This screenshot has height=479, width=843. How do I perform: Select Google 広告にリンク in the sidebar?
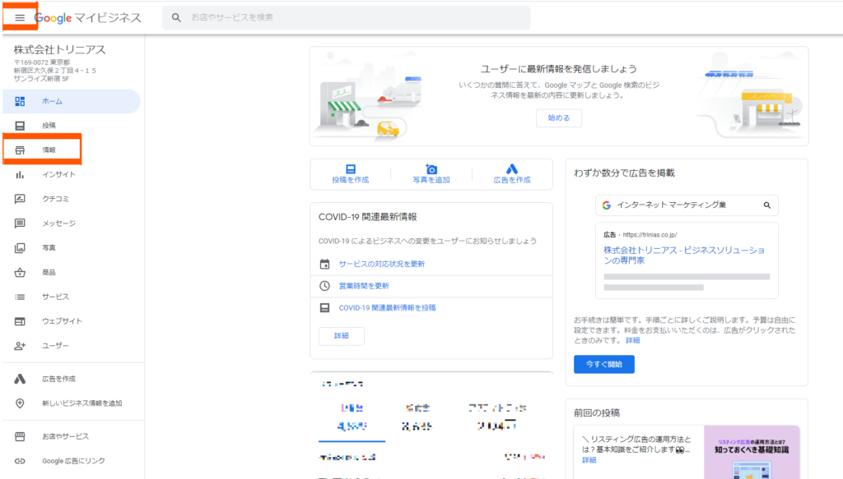coord(72,461)
